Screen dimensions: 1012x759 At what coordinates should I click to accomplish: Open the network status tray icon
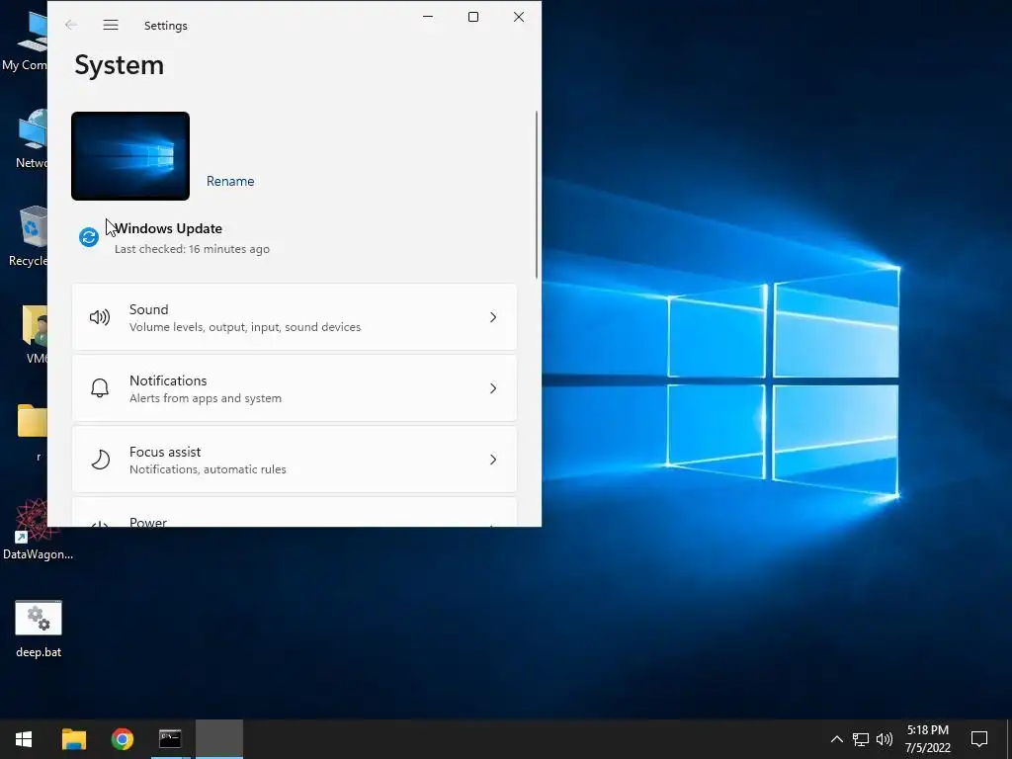(x=861, y=739)
